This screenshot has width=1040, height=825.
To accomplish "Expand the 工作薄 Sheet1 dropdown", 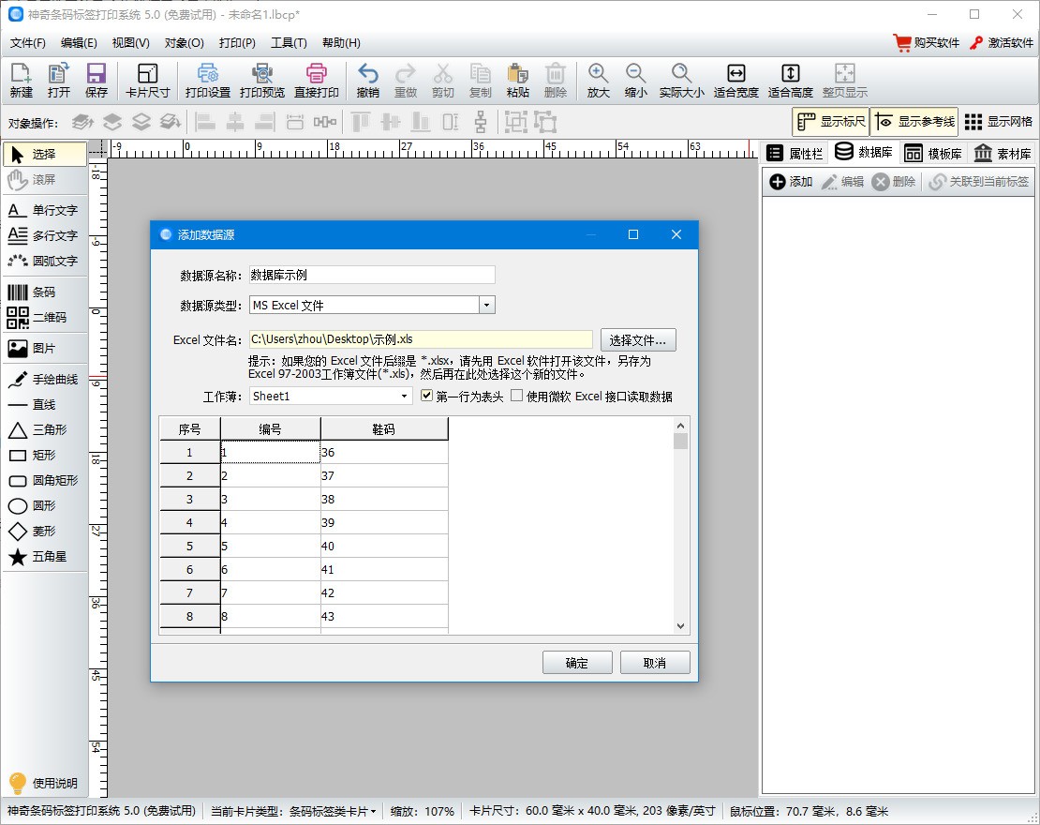I will (405, 397).
